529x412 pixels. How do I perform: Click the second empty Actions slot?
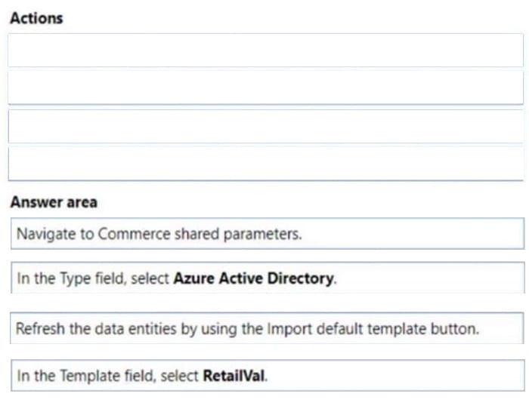coord(265,88)
